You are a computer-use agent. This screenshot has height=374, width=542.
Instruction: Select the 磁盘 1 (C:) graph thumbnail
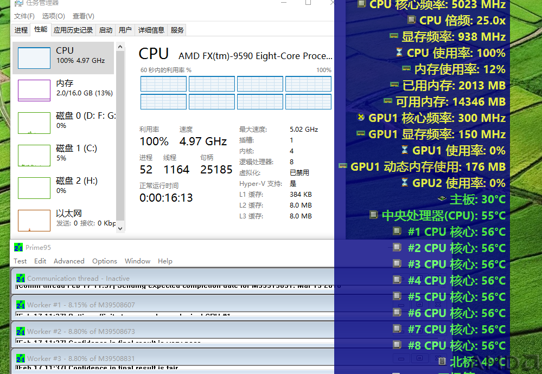(34, 156)
